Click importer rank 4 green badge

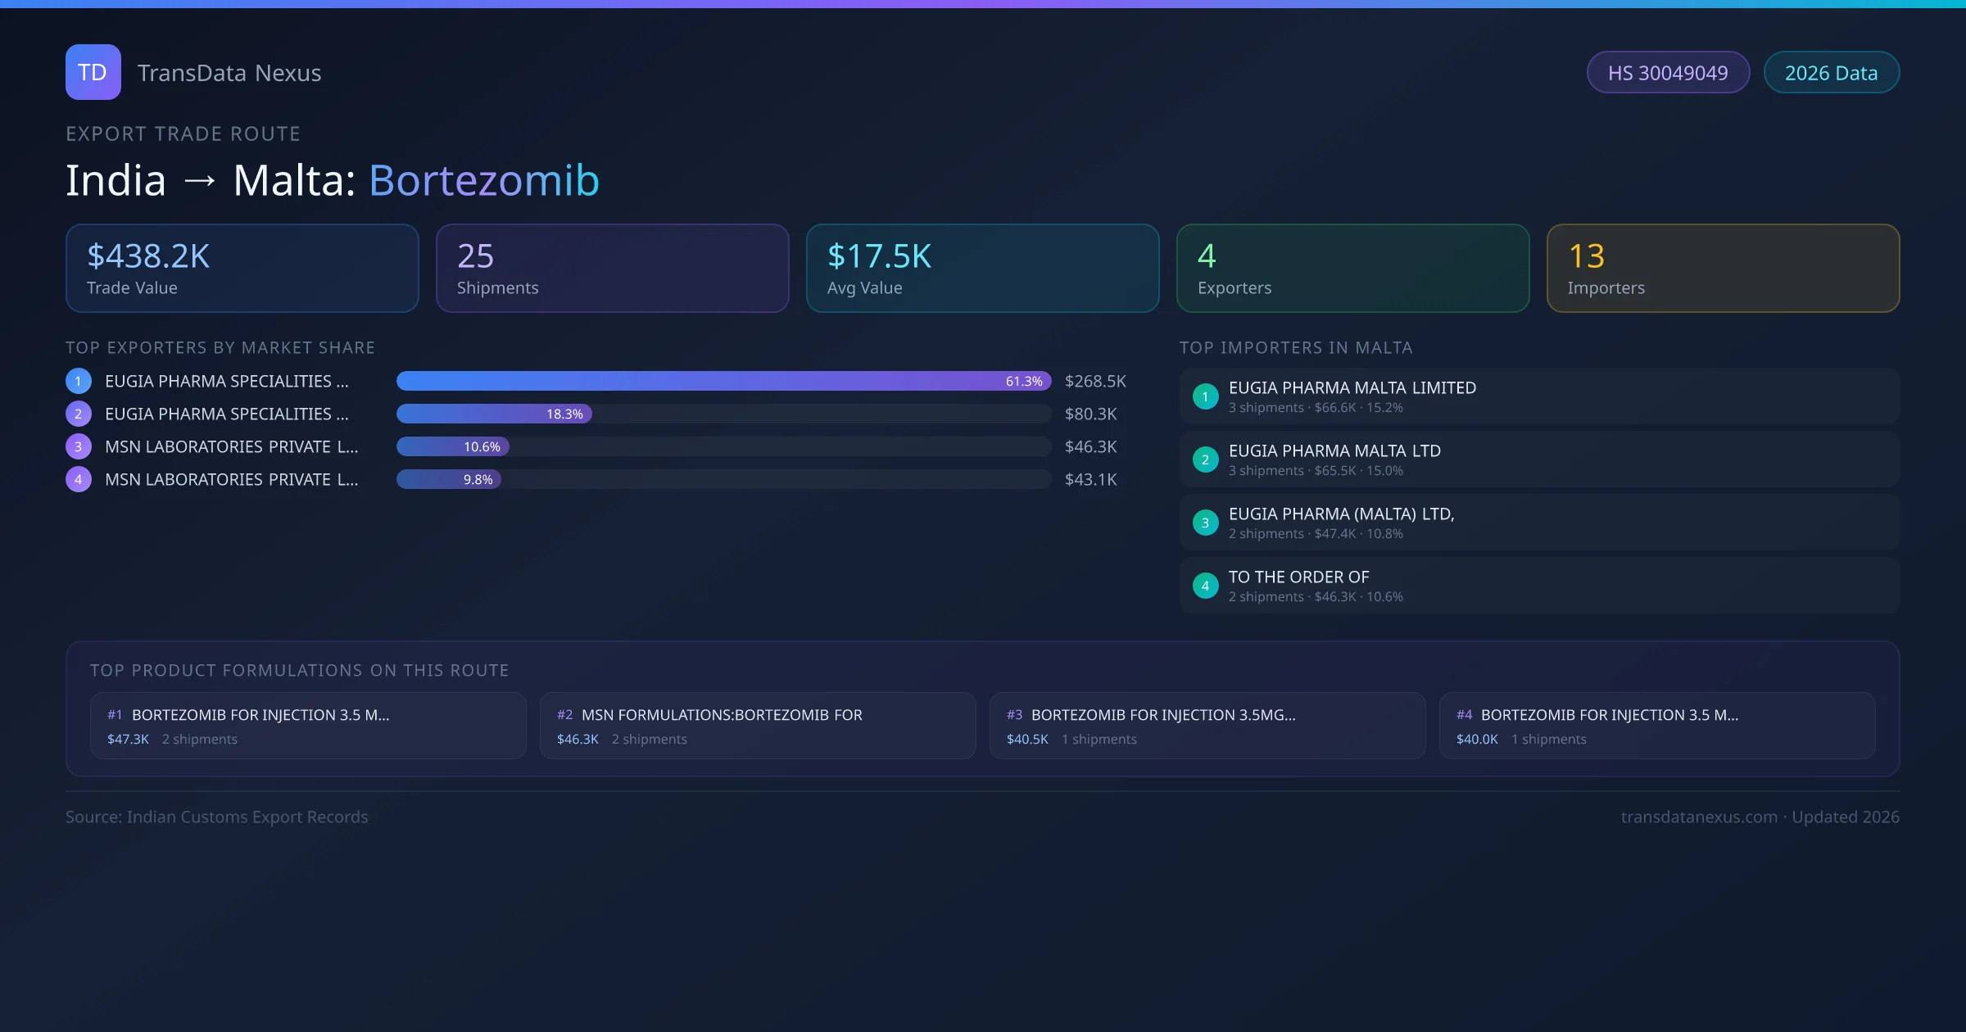click(x=1205, y=586)
